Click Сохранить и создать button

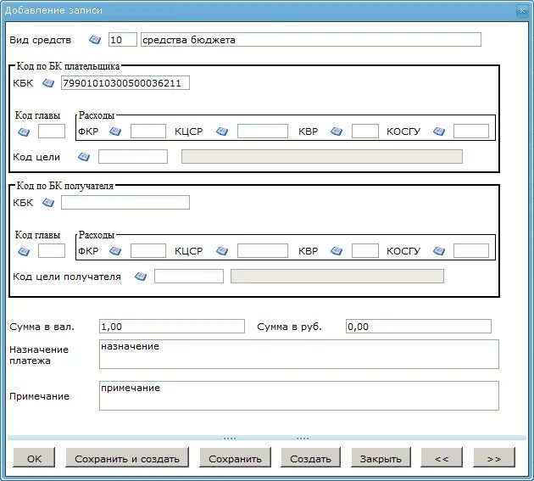(127, 457)
